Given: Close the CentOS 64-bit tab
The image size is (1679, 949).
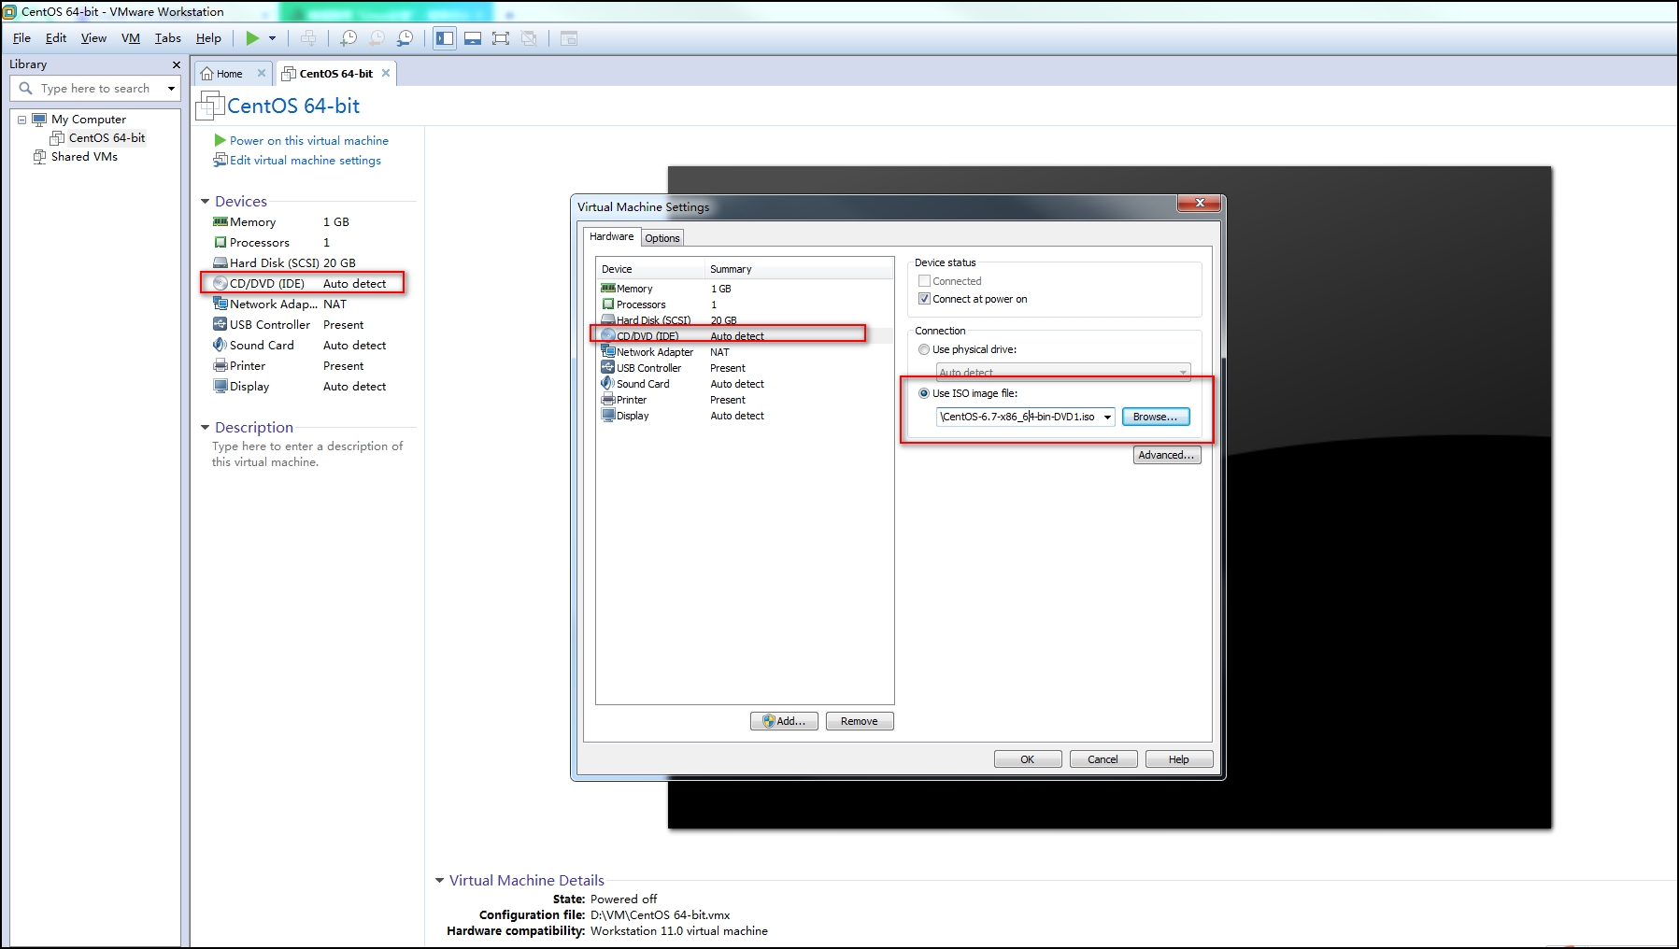Looking at the screenshot, I should 386,73.
